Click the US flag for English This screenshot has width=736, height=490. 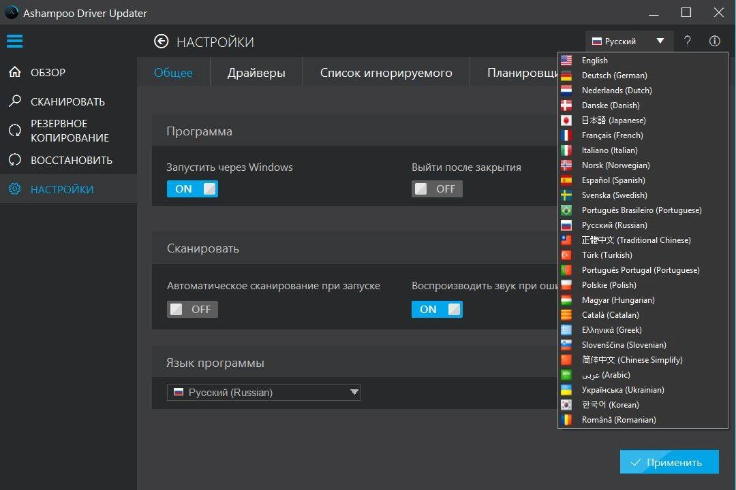[566, 61]
